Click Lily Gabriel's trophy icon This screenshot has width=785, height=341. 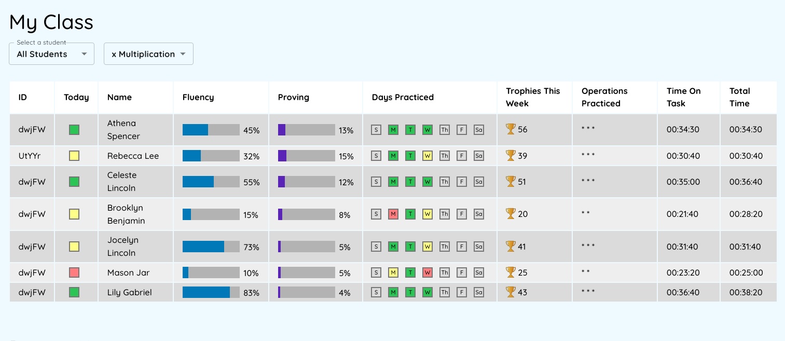(511, 292)
